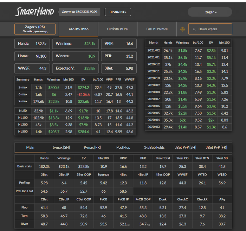Image resolution: width=246 pixels, height=231 pixels.
Task: Click the VPIP 16.6 stat box
Action: (x=119, y=44)
